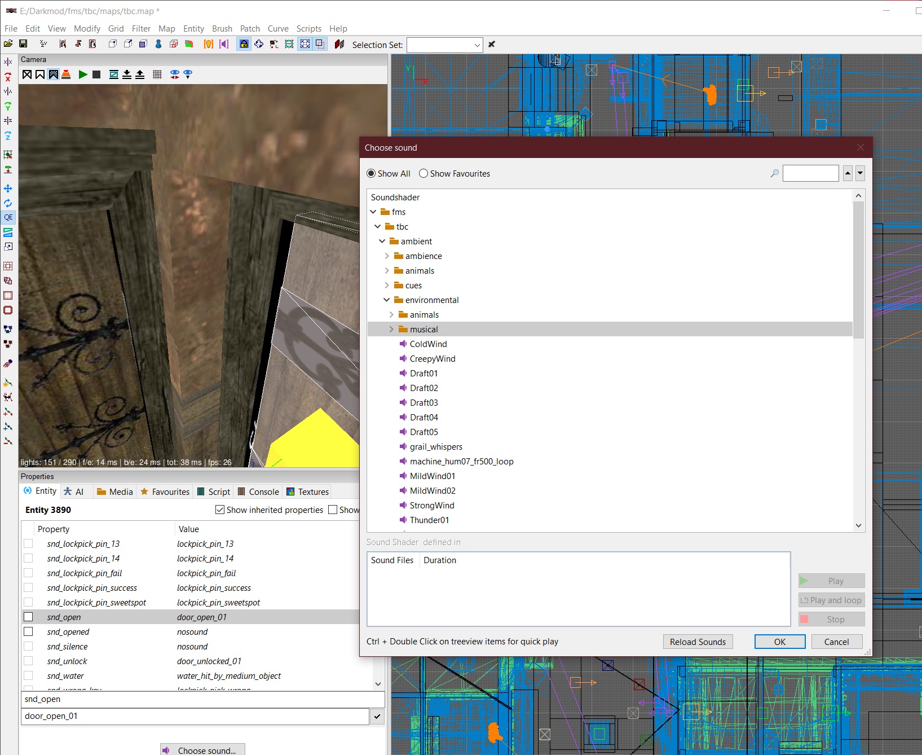
Task: Start camera render preview with green play
Action: point(83,74)
